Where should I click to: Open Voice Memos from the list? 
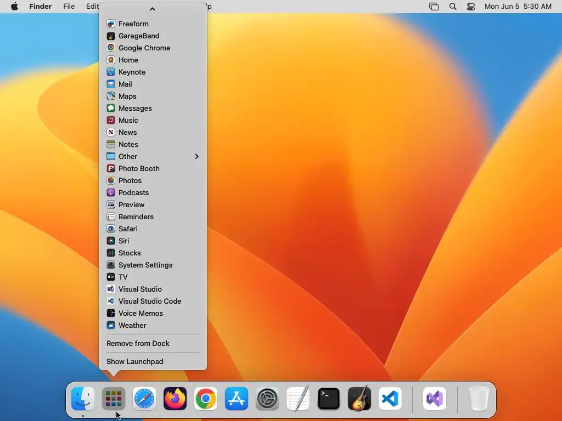153,313
